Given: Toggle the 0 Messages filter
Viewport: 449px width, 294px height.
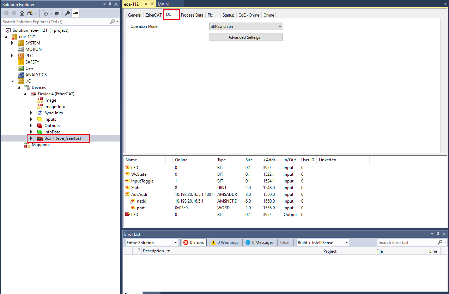Looking at the screenshot, I should pos(259,242).
